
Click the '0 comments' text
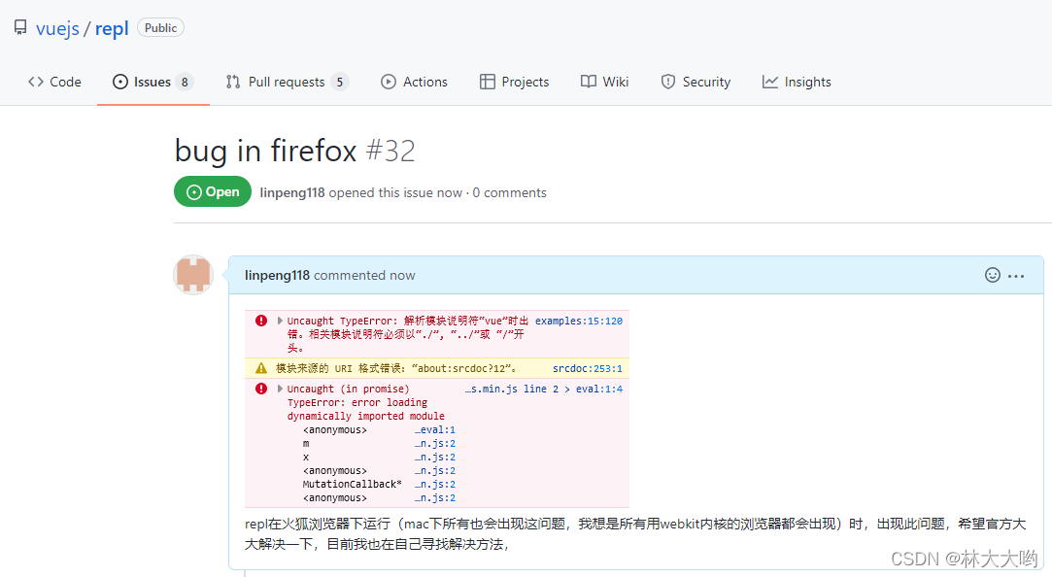(509, 192)
